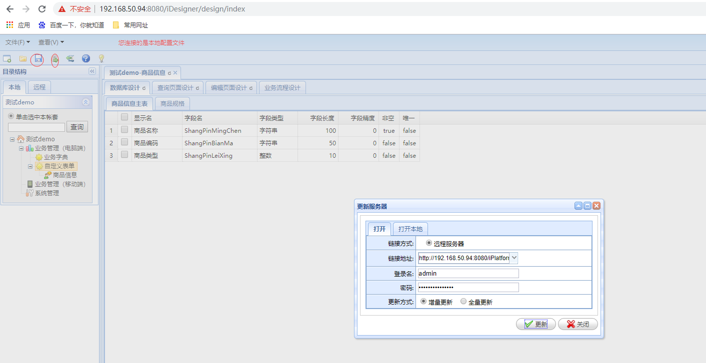Collapse the 业务管理（电脑端） tree node
706x363 pixels.
tap(21, 148)
